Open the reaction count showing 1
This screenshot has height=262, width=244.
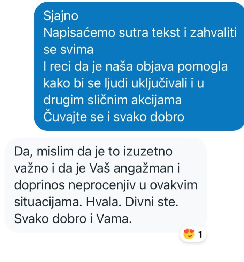[200, 234]
